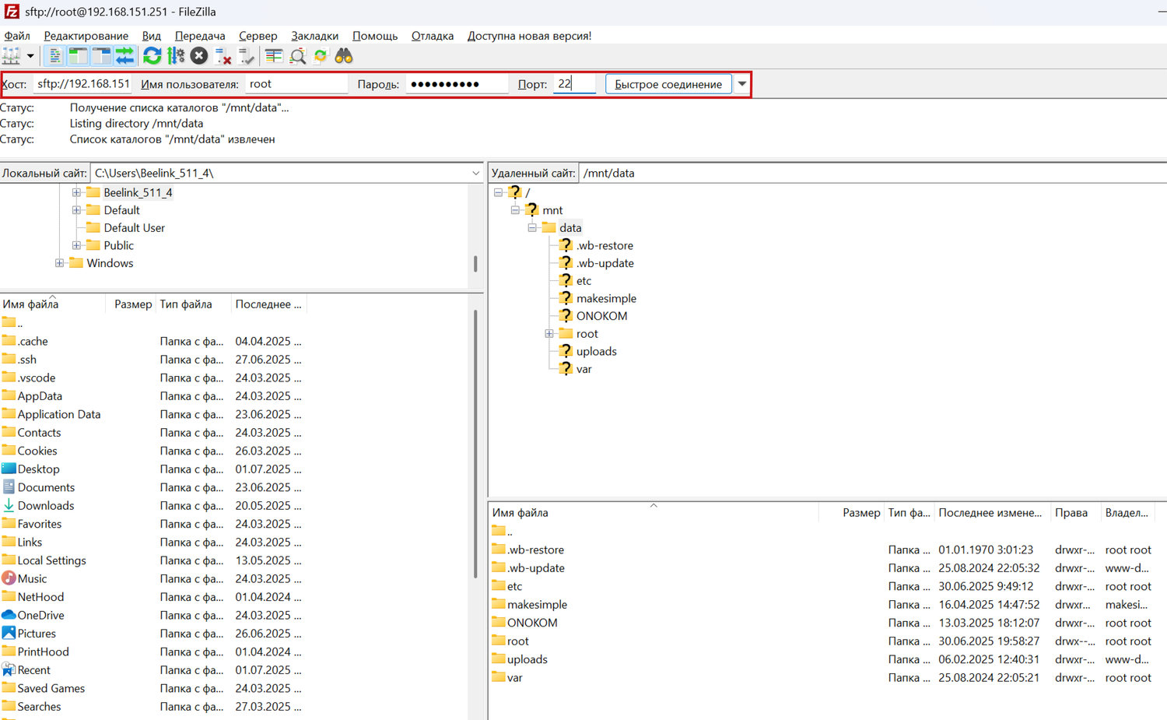Collapse the remote root / node
The image size is (1167, 720).
(498, 192)
